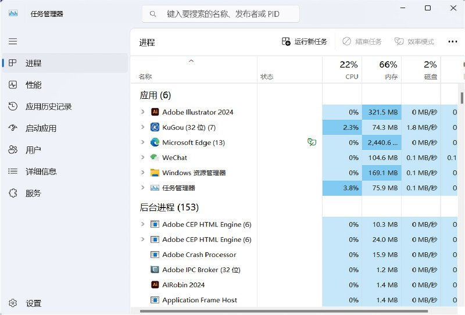The image size is (465, 315).
Task: Open the three-dots more options menu
Action: [x=453, y=42]
